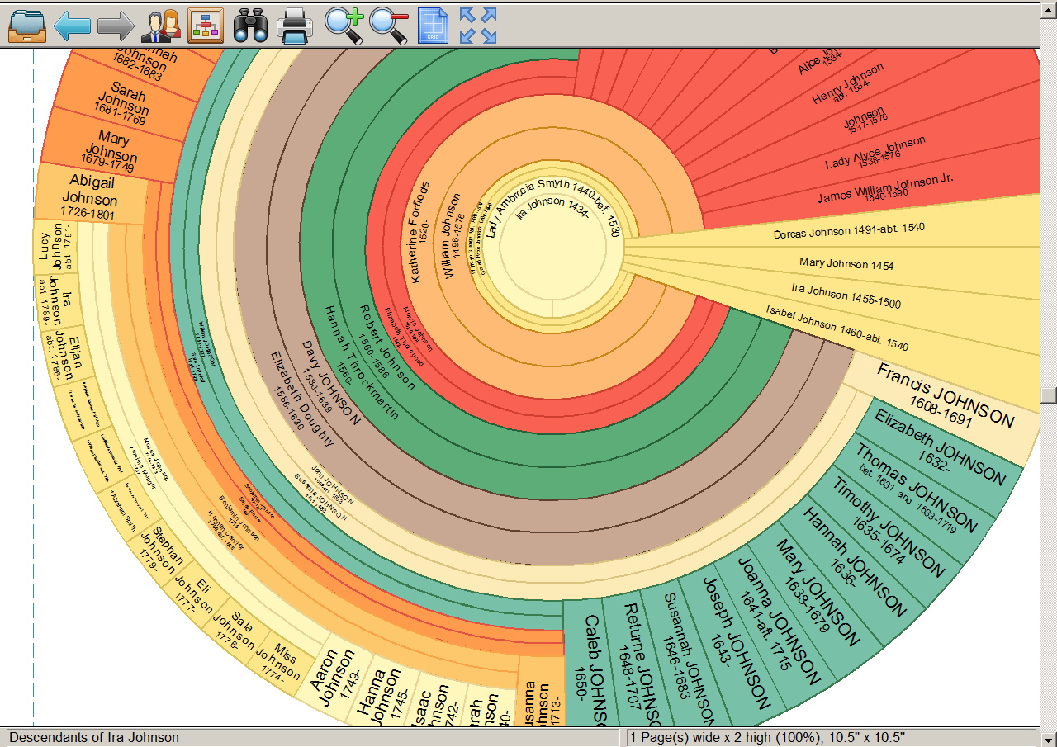Select Elizabeth JOHNSON 1632- segment
Image resolution: width=1057 pixels, height=747 pixels.
point(939,449)
